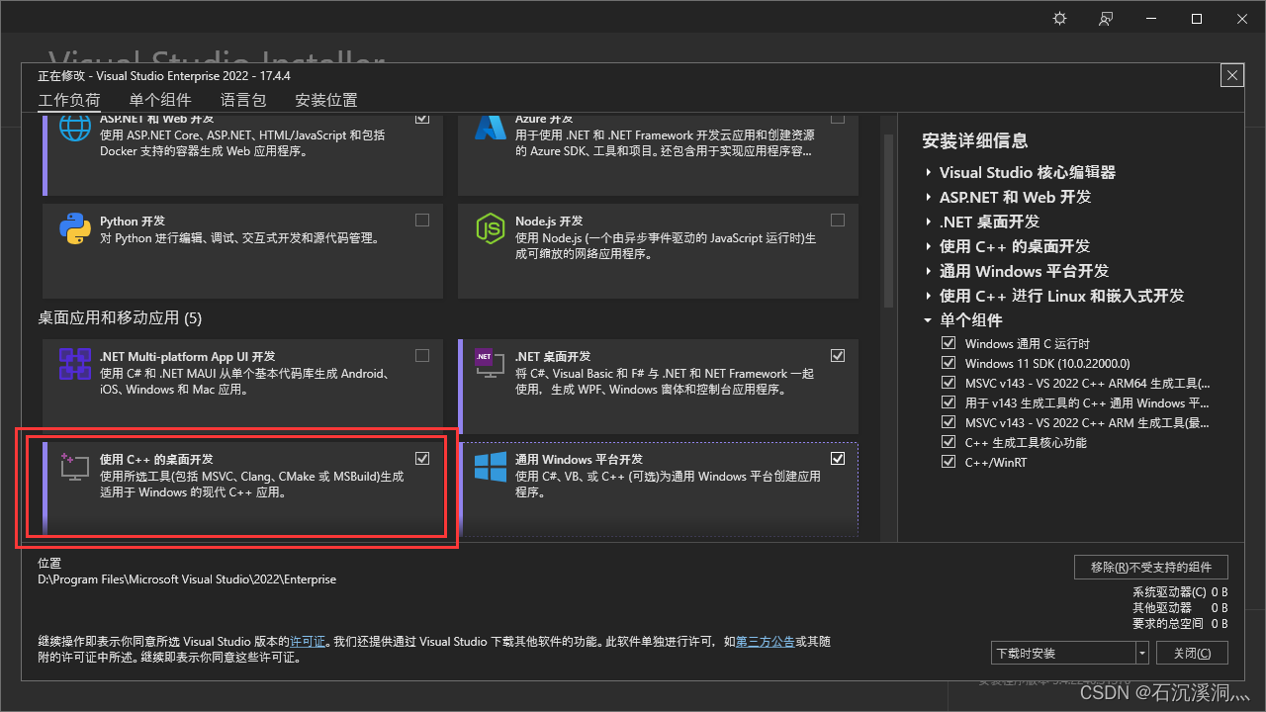Uncheck 用于 v143 生成工具的 C++ 通用 Windows component
This screenshot has width=1266, height=712.
click(949, 402)
